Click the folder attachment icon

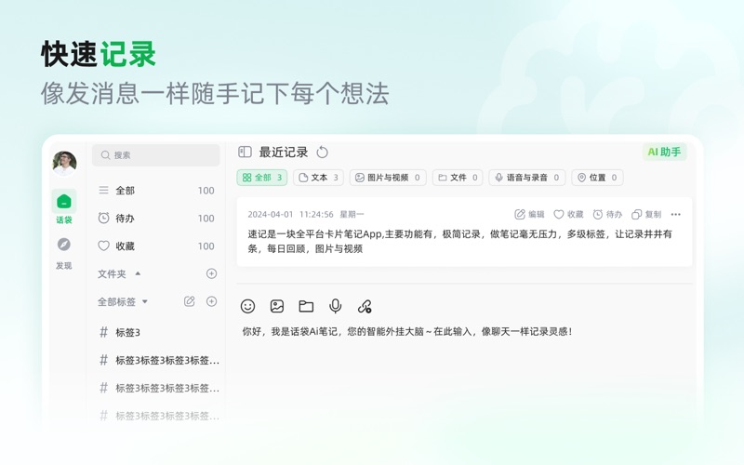306,306
